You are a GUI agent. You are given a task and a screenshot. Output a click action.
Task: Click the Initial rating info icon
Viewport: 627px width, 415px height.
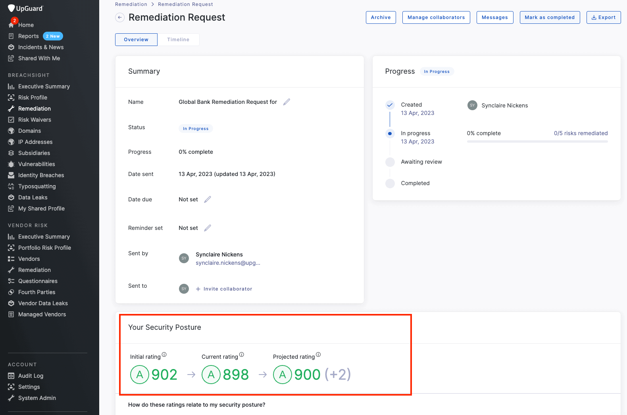[x=164, y=355]
